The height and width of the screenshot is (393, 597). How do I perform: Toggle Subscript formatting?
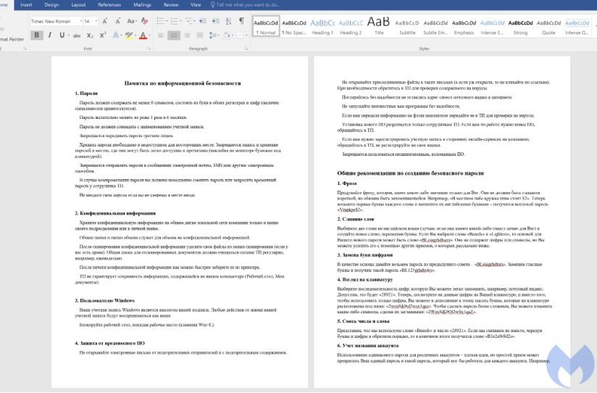pos(90,36)
